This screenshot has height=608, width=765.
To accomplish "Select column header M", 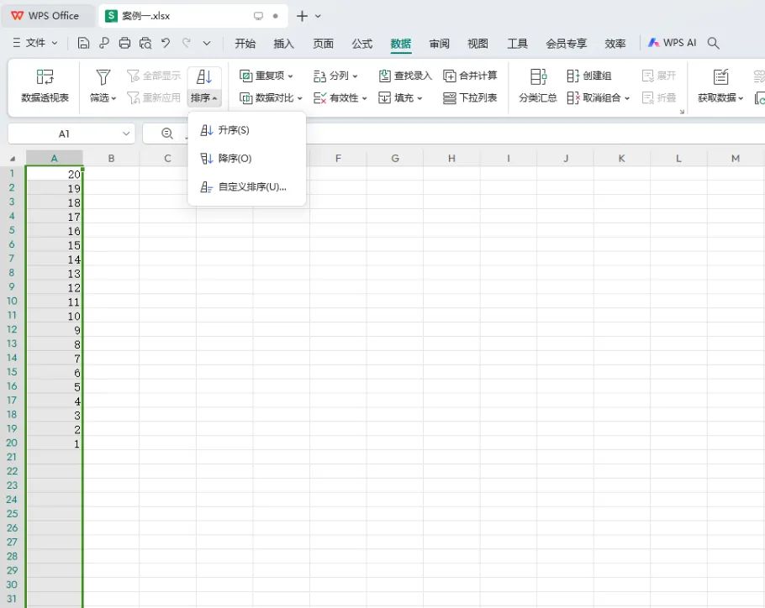I will 736,159.
